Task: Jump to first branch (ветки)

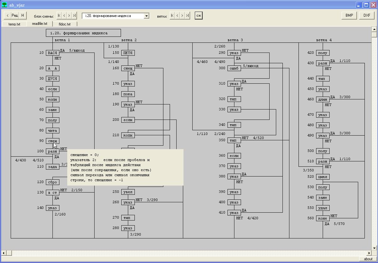Action: click(172, 15)
